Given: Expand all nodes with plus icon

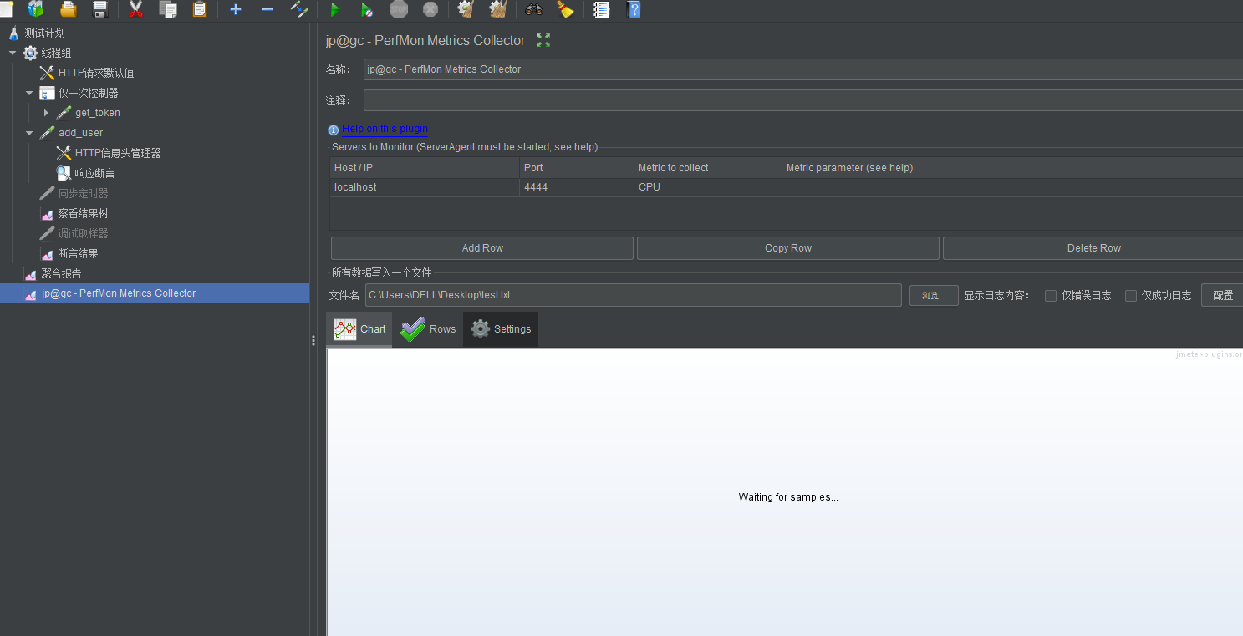Looking at the screenshot, I should coord(236,9).
